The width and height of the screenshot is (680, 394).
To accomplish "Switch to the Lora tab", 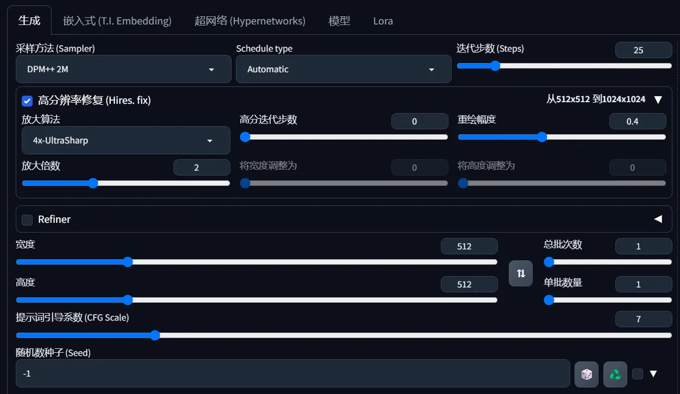I will (383, 21).
